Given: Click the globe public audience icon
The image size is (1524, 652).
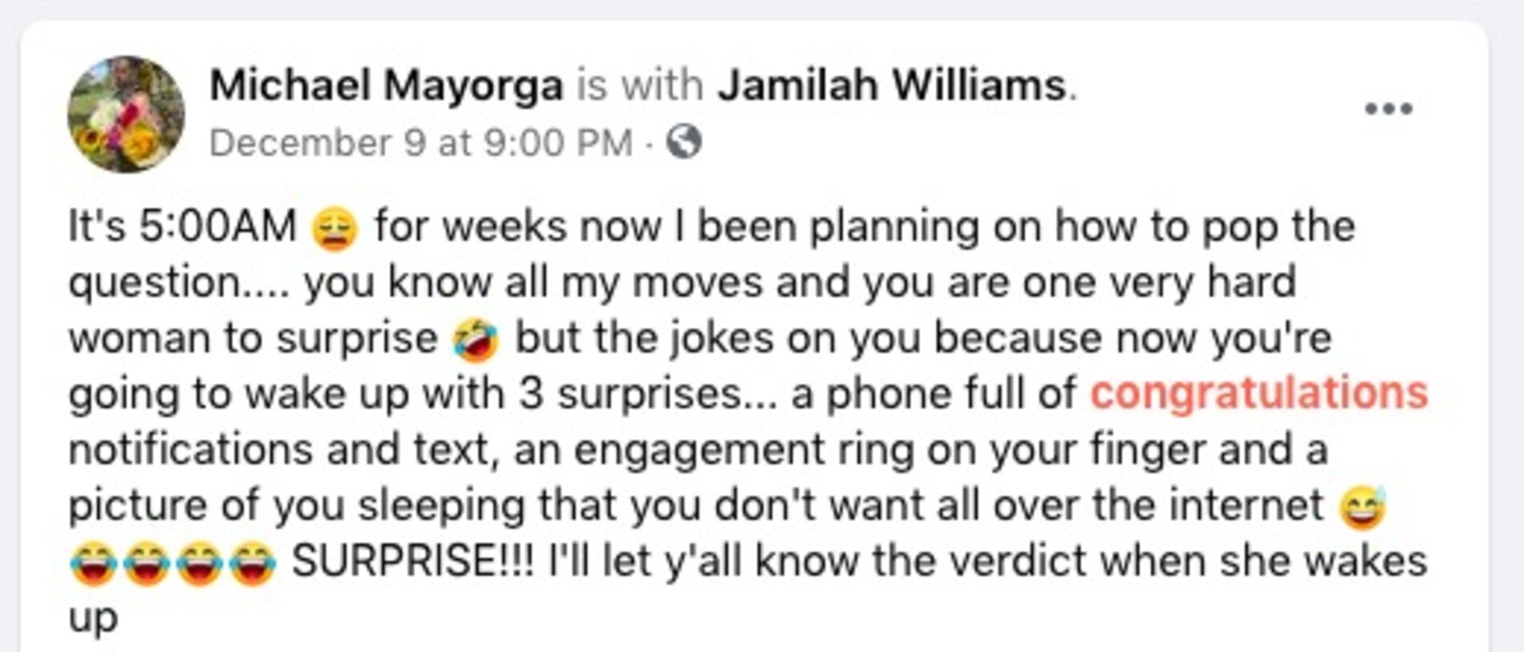Looking at the screenshot, I should (x=684, y=142).
